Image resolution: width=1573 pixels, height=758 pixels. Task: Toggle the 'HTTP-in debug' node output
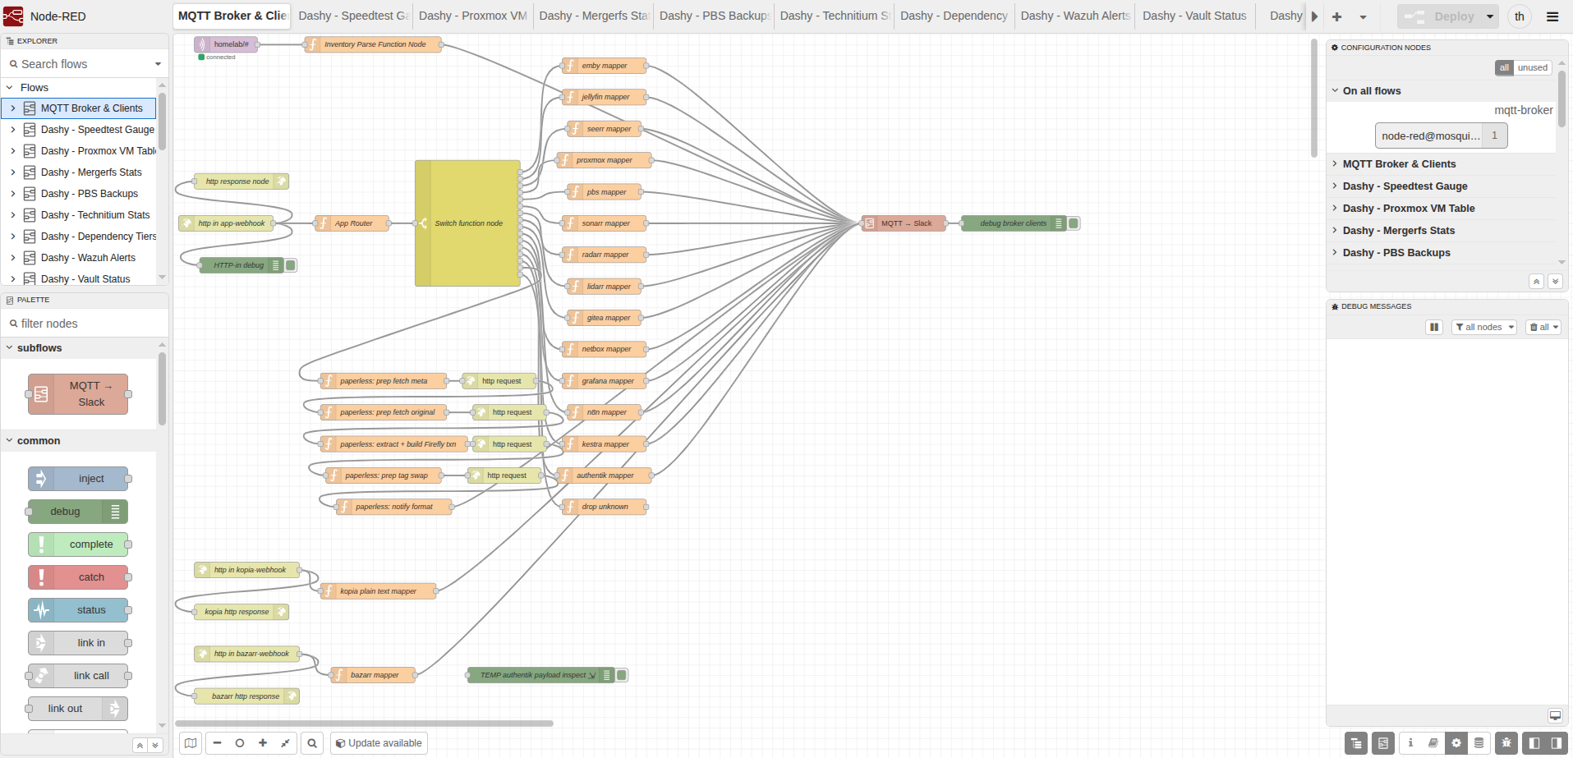pos(291,265)
